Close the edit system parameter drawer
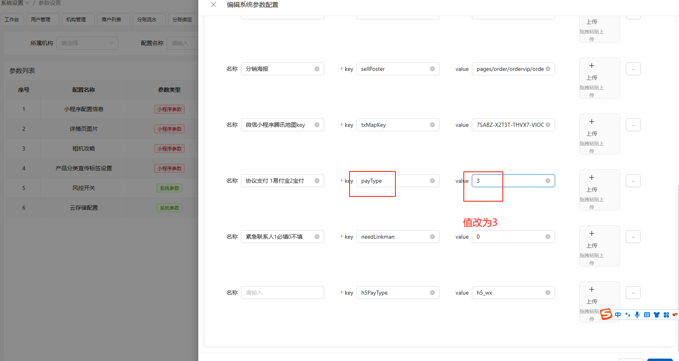Viewport: 679px width, 361px height. click(214, 5)
